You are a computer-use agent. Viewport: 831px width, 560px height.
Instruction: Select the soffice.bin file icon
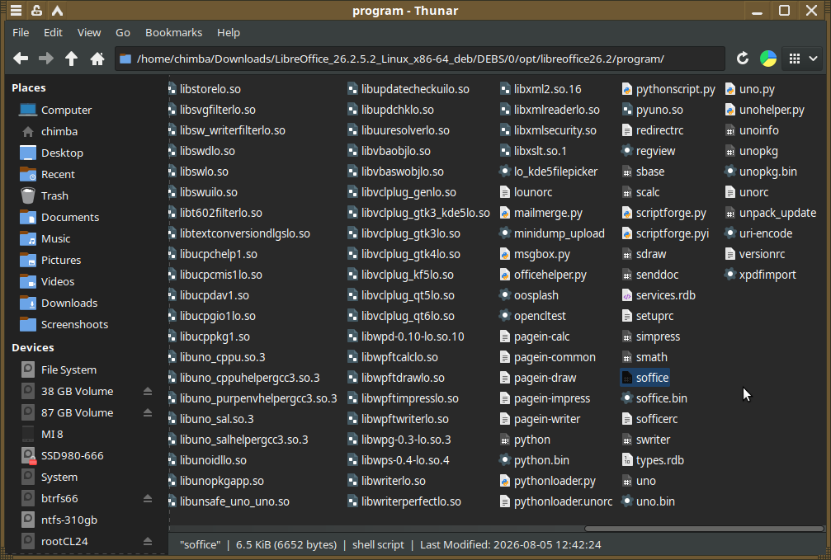[627, 398]
